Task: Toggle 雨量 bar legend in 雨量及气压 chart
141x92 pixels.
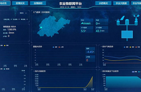Action: tap(134, 72)
